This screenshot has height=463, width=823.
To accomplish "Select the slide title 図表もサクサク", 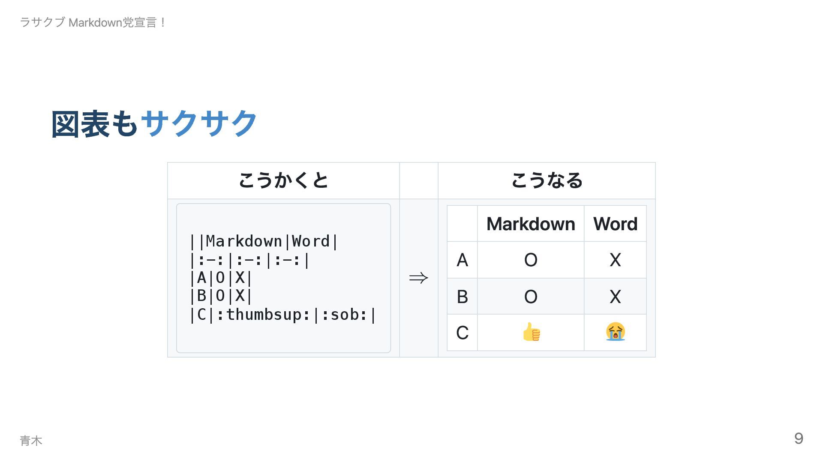I will pos(154,124).
